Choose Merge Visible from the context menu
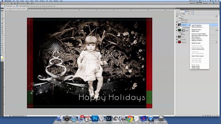The image size is (221, 124). [196, 66]
